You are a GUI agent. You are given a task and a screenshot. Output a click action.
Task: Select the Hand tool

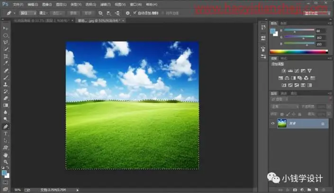coord(5,155)
